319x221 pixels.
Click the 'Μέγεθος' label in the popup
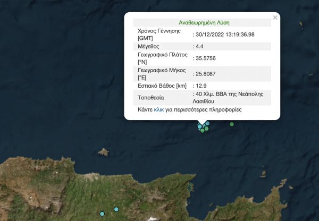(x=149, y=47)
